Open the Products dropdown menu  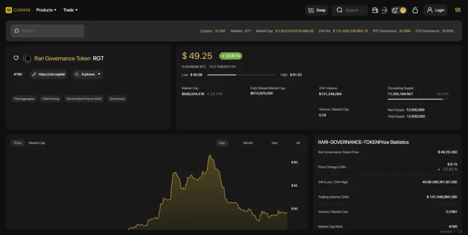point(46,10)
